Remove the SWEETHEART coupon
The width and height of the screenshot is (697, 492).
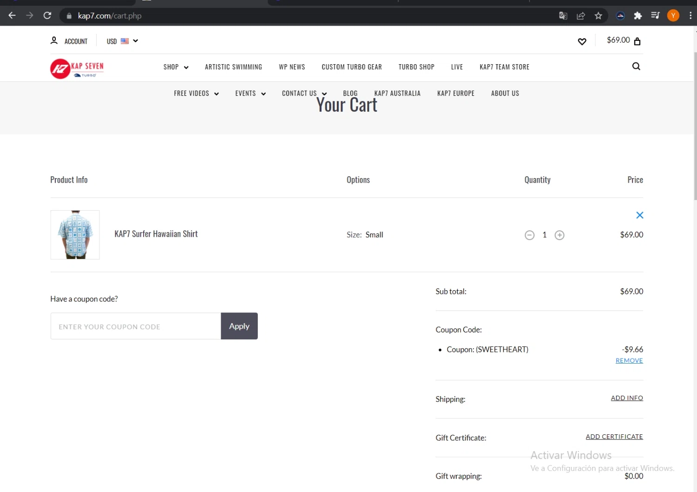(x=629, y=360)
